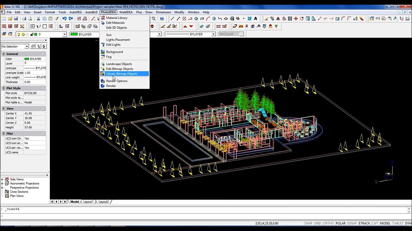
Task: Choose Edit Materials menu entry
Action: (115, 23)
